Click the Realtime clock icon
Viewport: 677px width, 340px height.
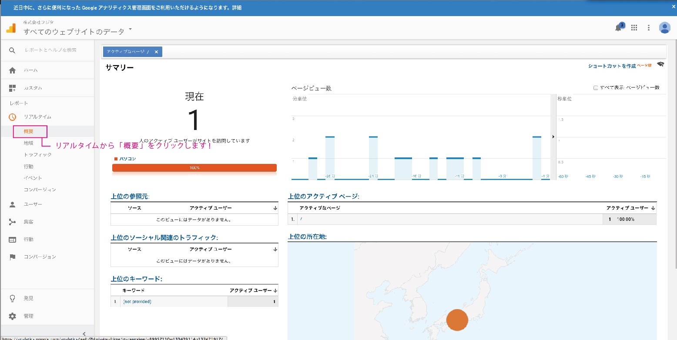point(12,117)
